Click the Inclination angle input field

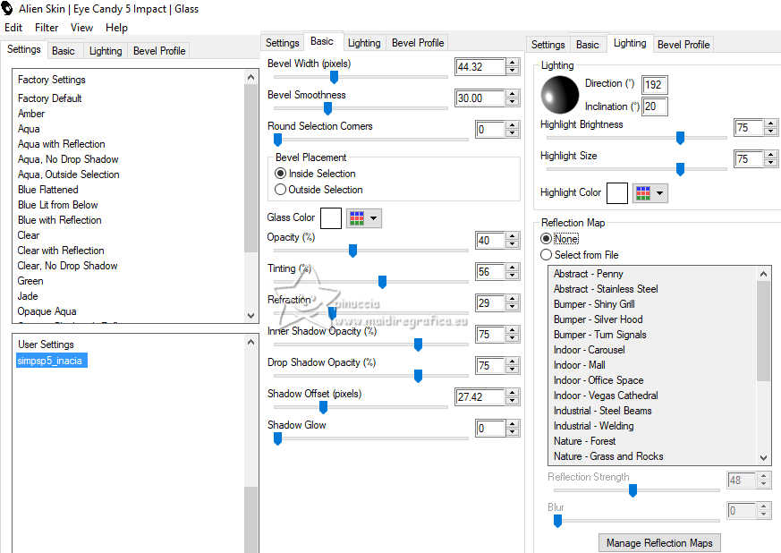click(655, 106)
